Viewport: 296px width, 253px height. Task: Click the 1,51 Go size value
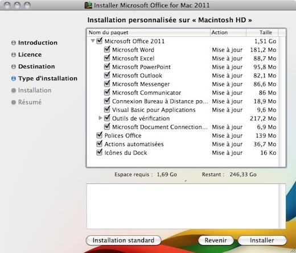pos(265,41)
